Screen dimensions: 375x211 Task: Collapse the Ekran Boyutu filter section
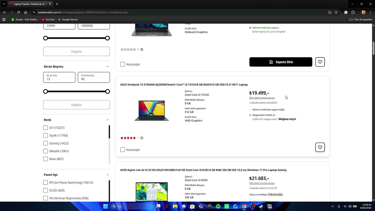[x=108, y=67]
